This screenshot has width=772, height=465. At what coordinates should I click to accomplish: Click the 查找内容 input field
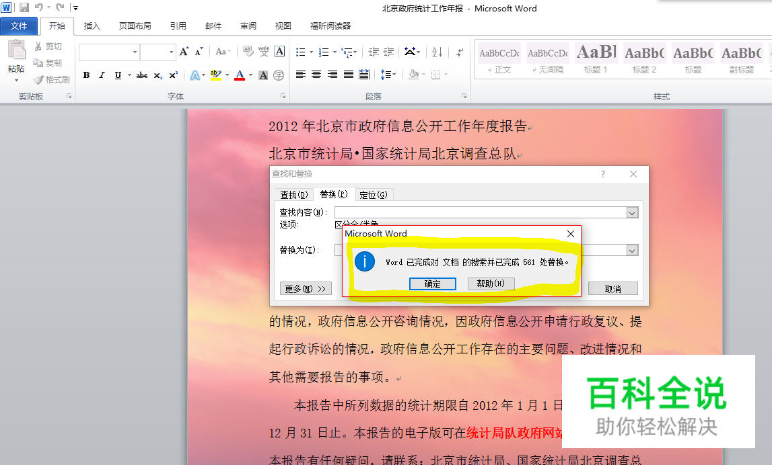point(481,212)
